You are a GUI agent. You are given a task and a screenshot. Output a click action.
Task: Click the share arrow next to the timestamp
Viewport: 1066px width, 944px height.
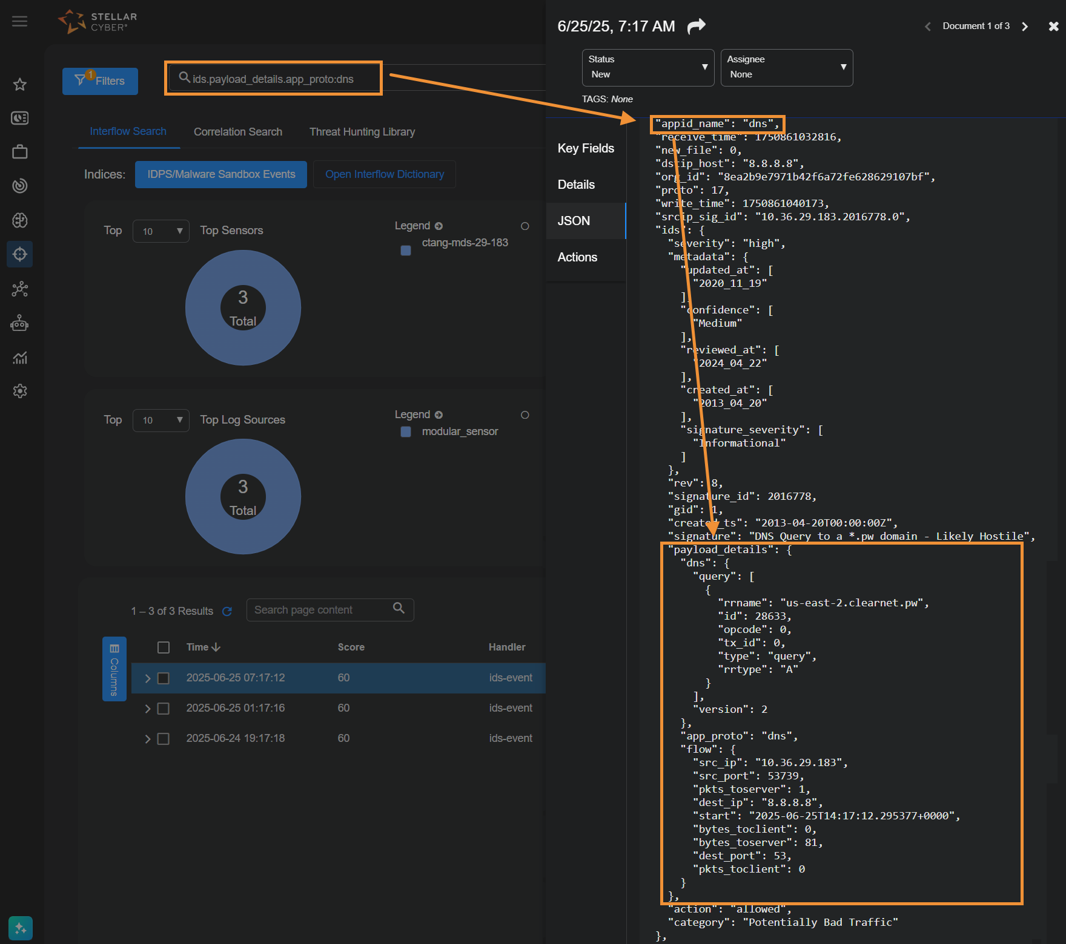click(697, 26)
